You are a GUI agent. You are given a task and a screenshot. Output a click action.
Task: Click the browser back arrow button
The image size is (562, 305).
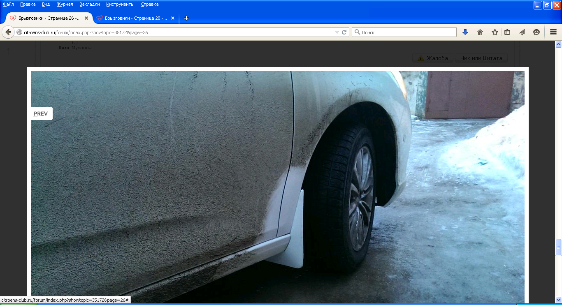(x=8, y=32)
